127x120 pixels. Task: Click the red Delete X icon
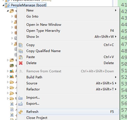21,63
